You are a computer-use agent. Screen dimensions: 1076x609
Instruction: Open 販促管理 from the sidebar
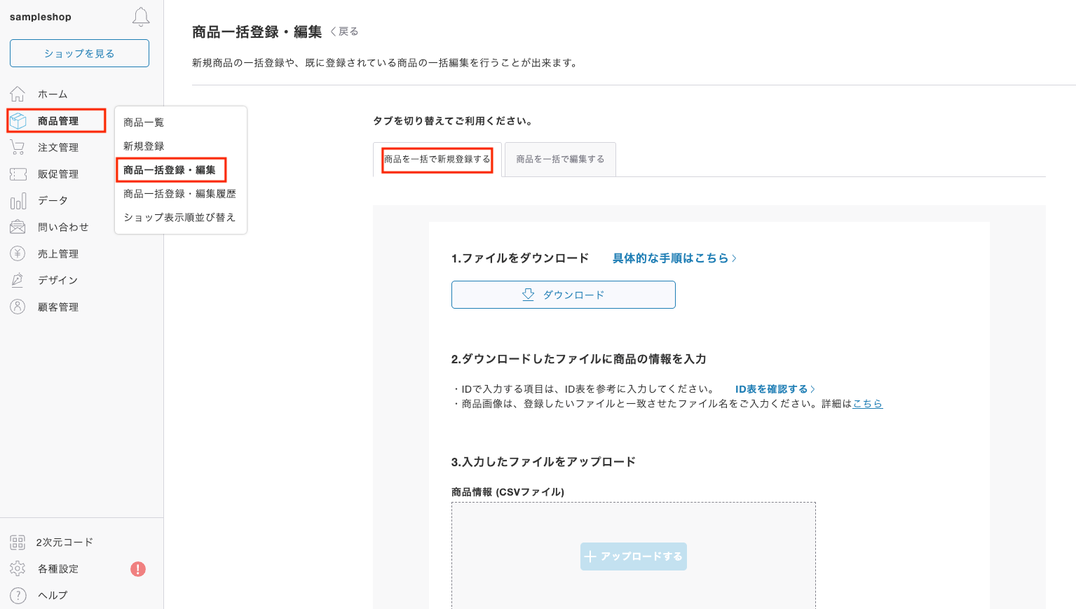click(x=18, y=173)
